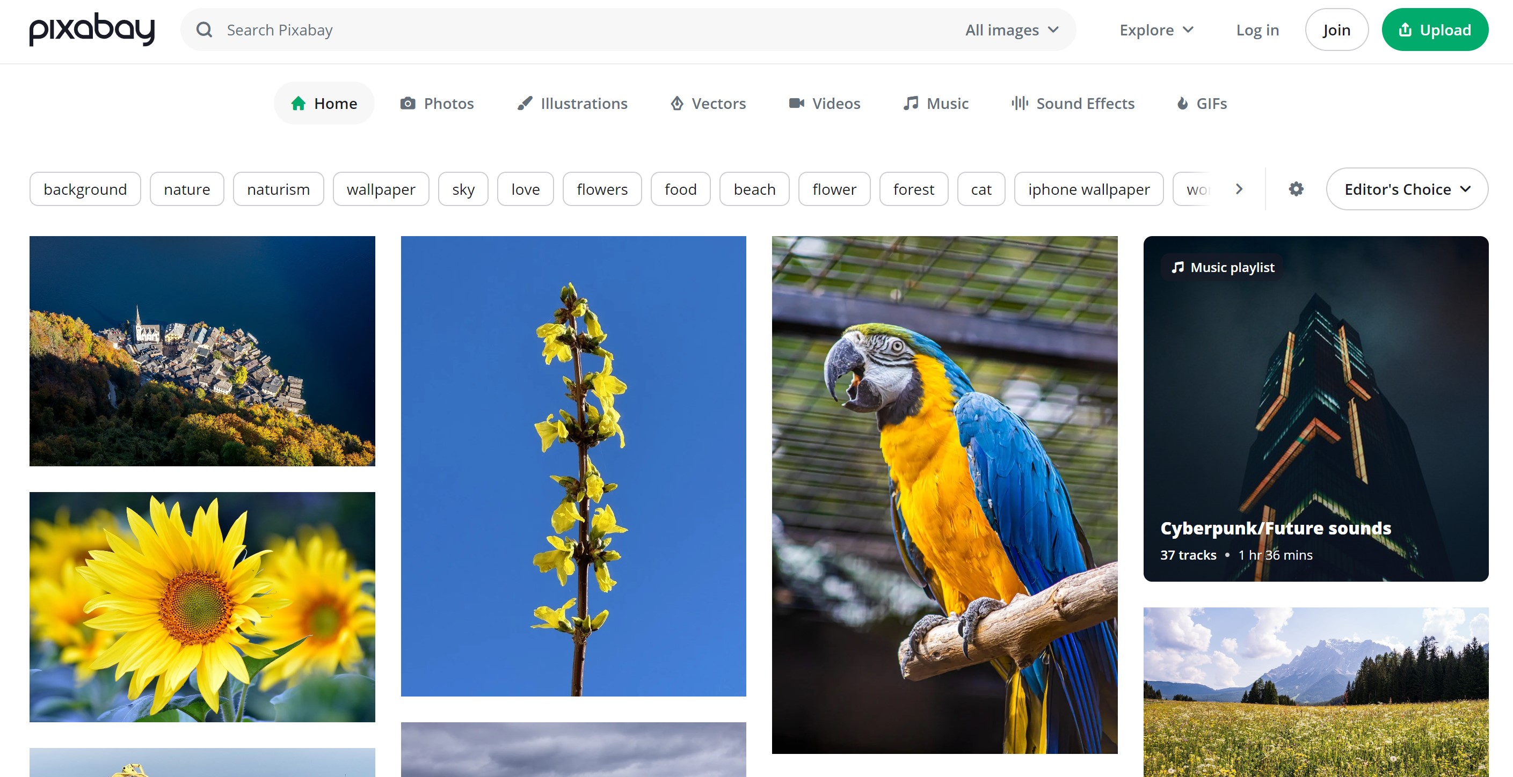Open the Sound Effects tab
1513x777 pixels.
[1073, 103]
